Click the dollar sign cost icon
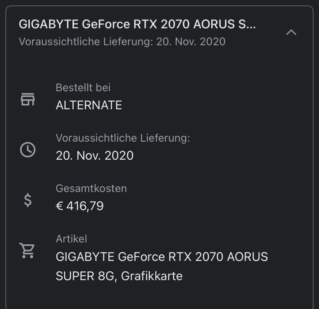319x309 pixels. click(27, 200)
